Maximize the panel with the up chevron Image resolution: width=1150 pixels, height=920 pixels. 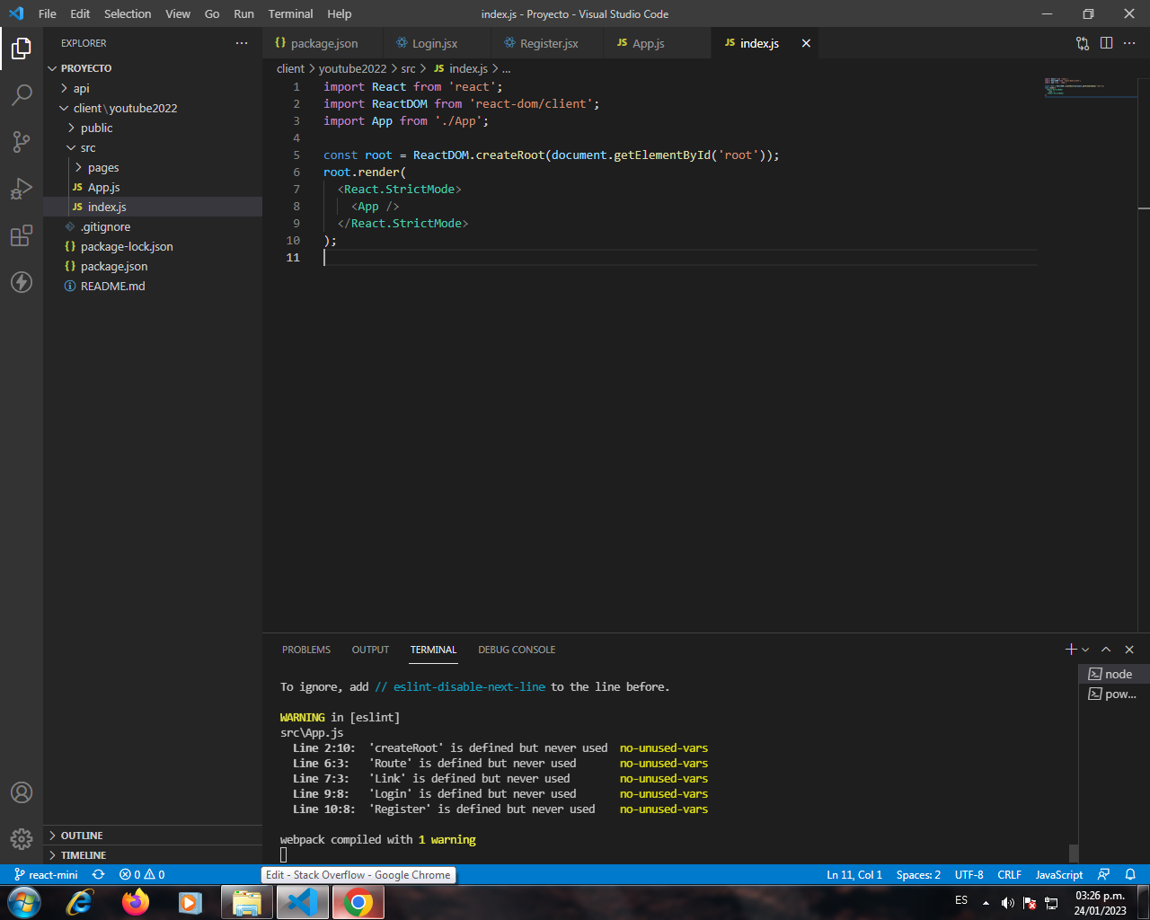pos(1106,650)
